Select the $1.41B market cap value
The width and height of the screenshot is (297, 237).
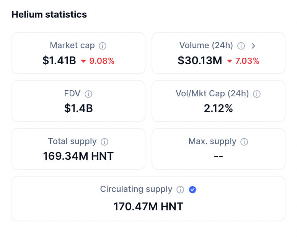point(59,60)
